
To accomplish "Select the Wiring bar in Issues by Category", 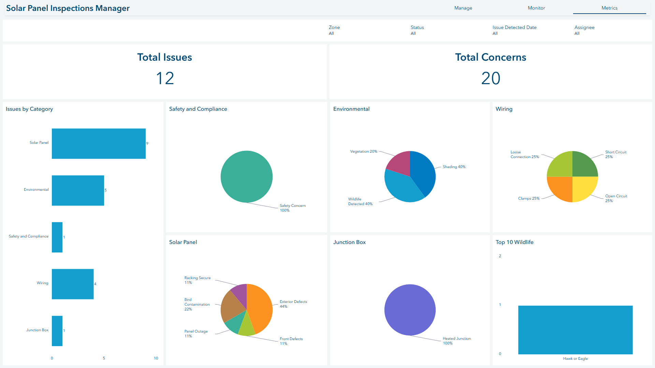I will [x=73, y=284].
